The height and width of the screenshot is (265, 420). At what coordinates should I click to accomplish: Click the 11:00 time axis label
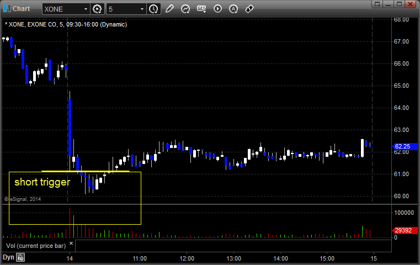[140, 258]
